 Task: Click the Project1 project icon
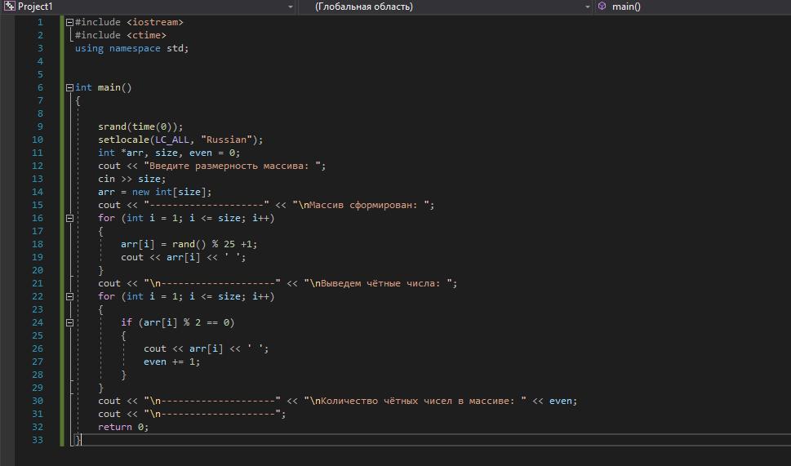pos(9,7)
